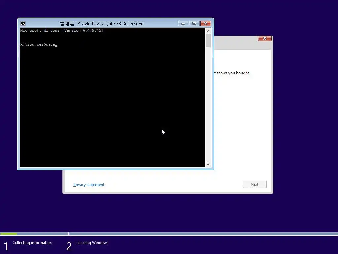
Task: Click the command prompt scrollbar thumb
Action: click(x=208, y=40)
